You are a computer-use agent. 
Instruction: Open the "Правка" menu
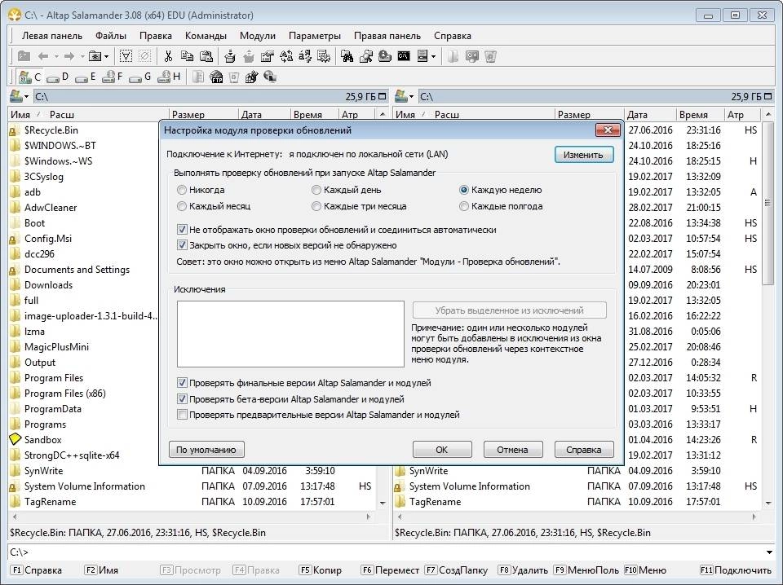pos(156,36)
